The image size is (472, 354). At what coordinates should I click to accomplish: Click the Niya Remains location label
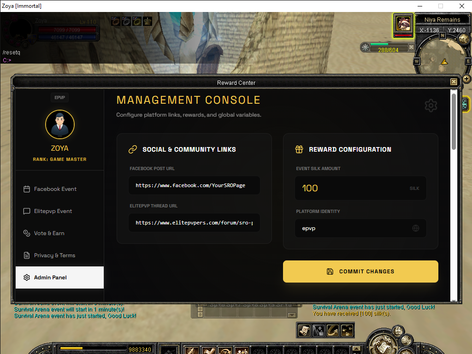pos(442,19)
